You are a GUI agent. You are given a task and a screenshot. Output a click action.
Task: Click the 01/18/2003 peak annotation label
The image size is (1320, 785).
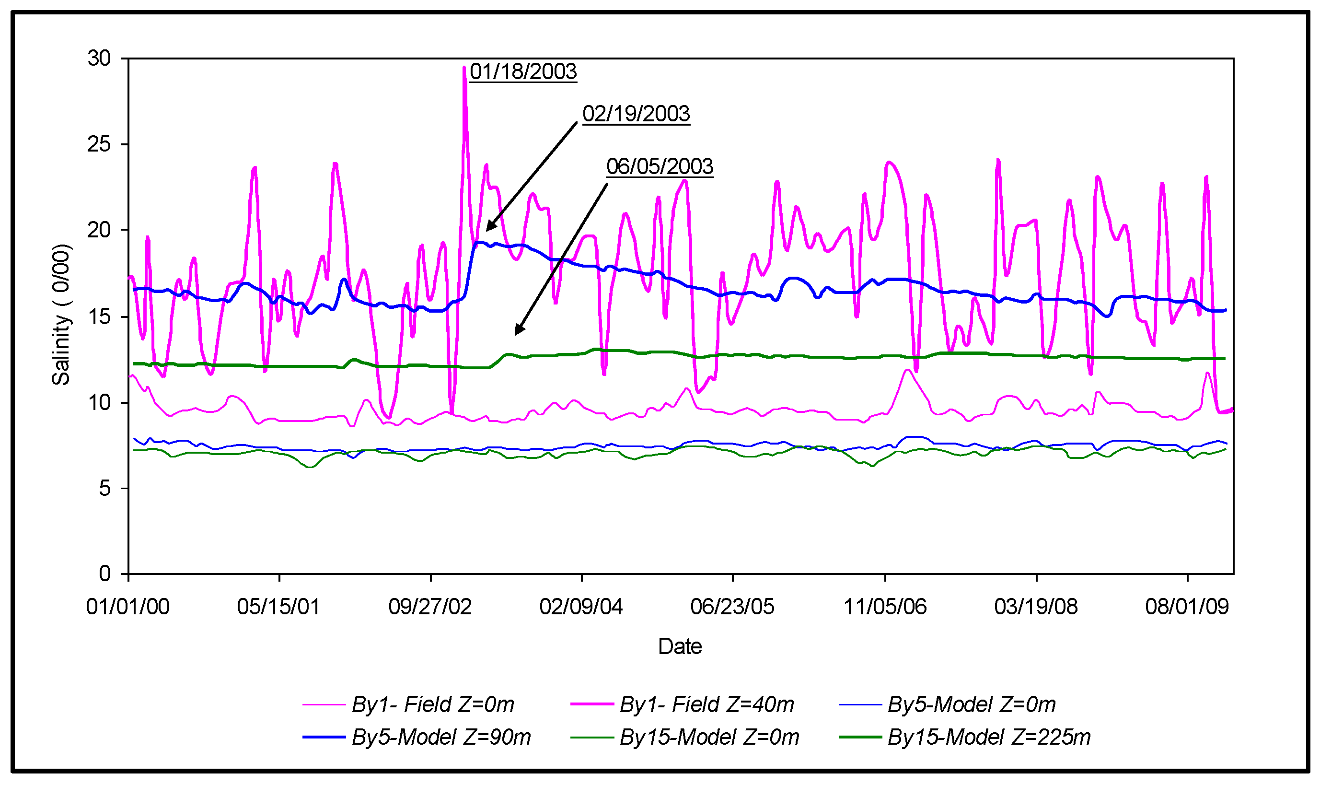tap(523, 71)
